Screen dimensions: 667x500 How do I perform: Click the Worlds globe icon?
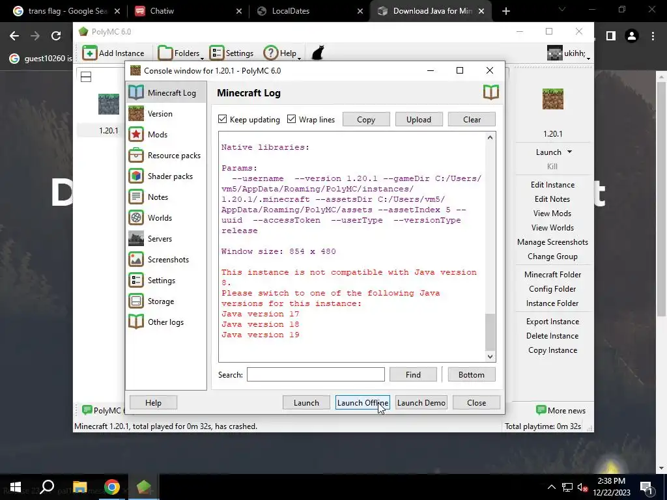click(136, 217)
